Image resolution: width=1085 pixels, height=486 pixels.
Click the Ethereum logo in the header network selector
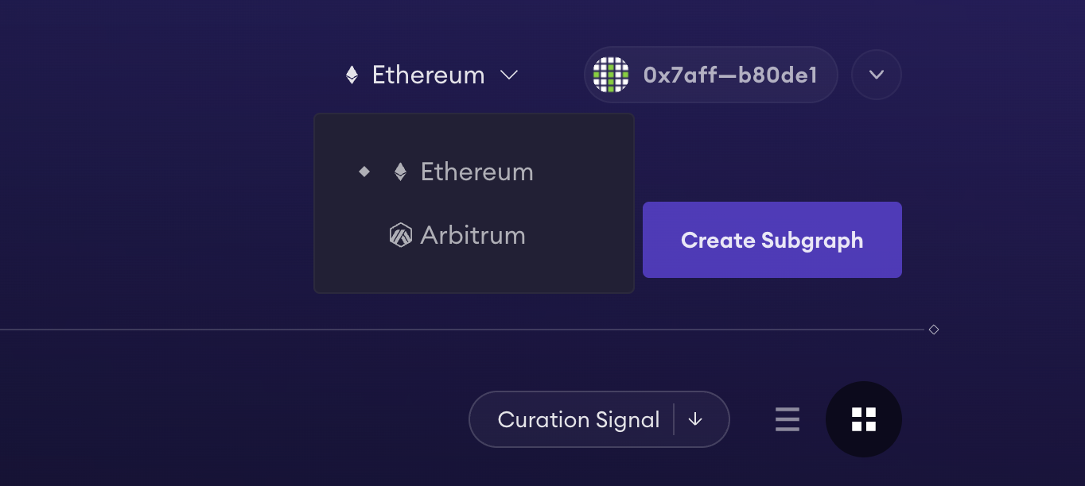tap(352, 75)
